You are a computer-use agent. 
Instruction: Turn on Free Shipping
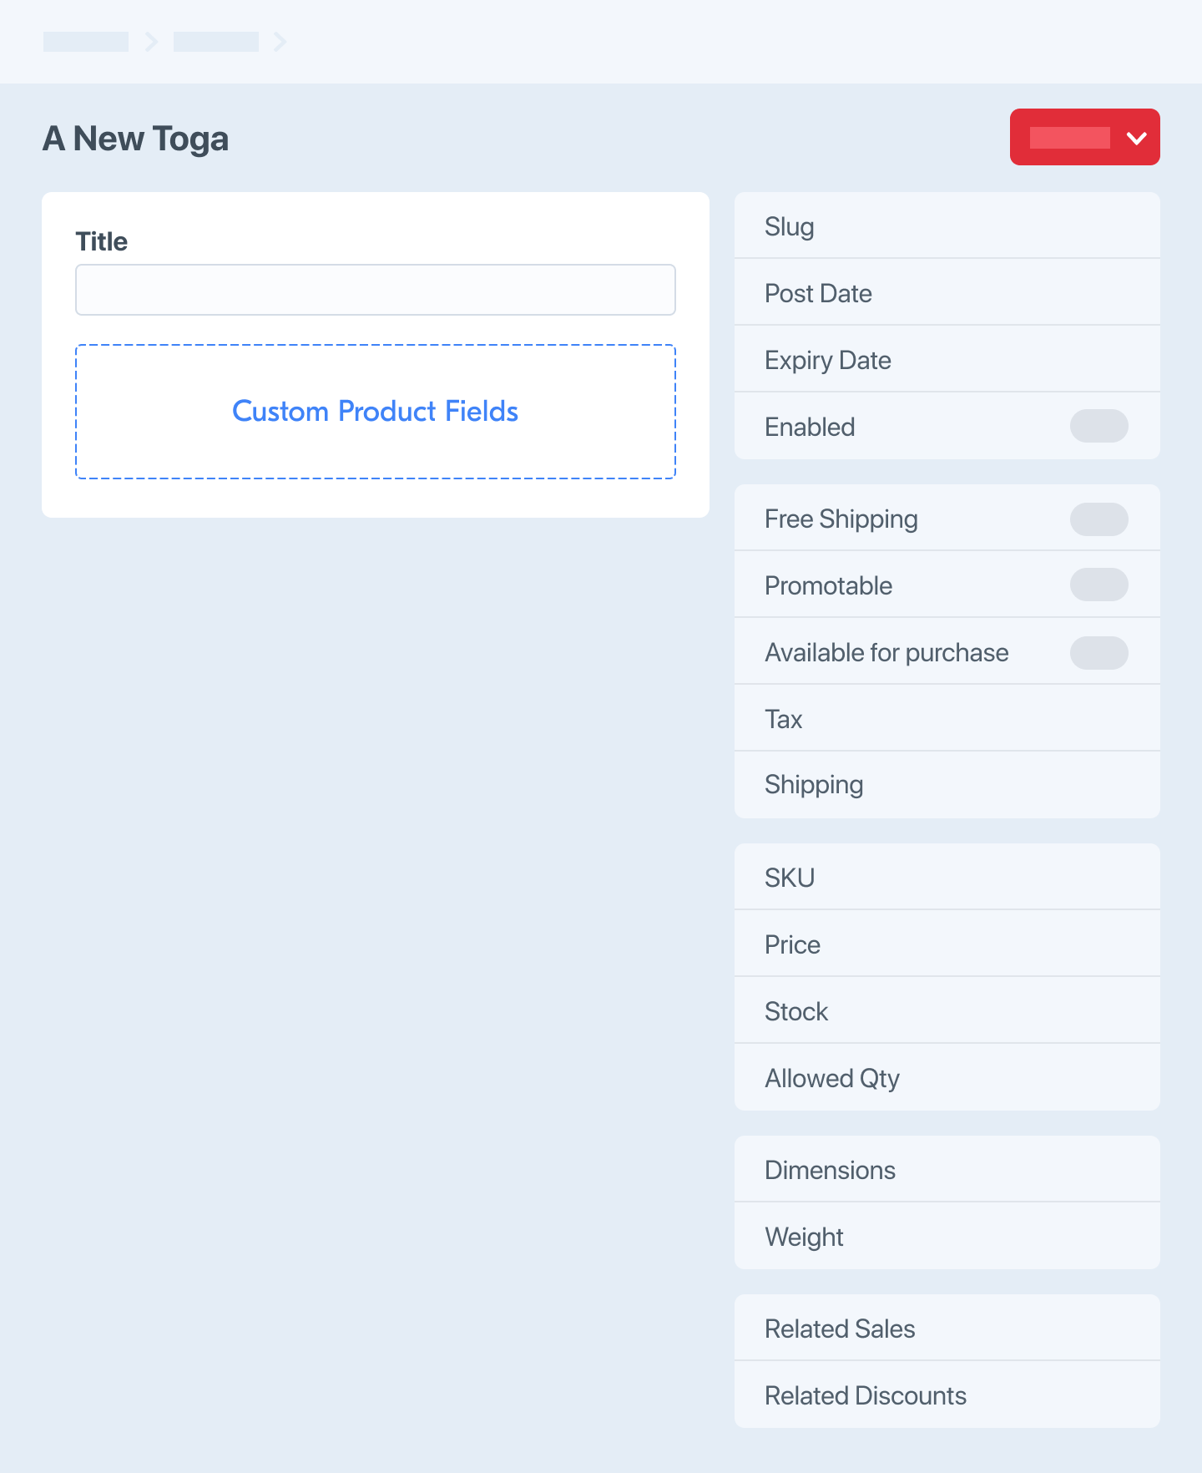[x=1098, y=519]
